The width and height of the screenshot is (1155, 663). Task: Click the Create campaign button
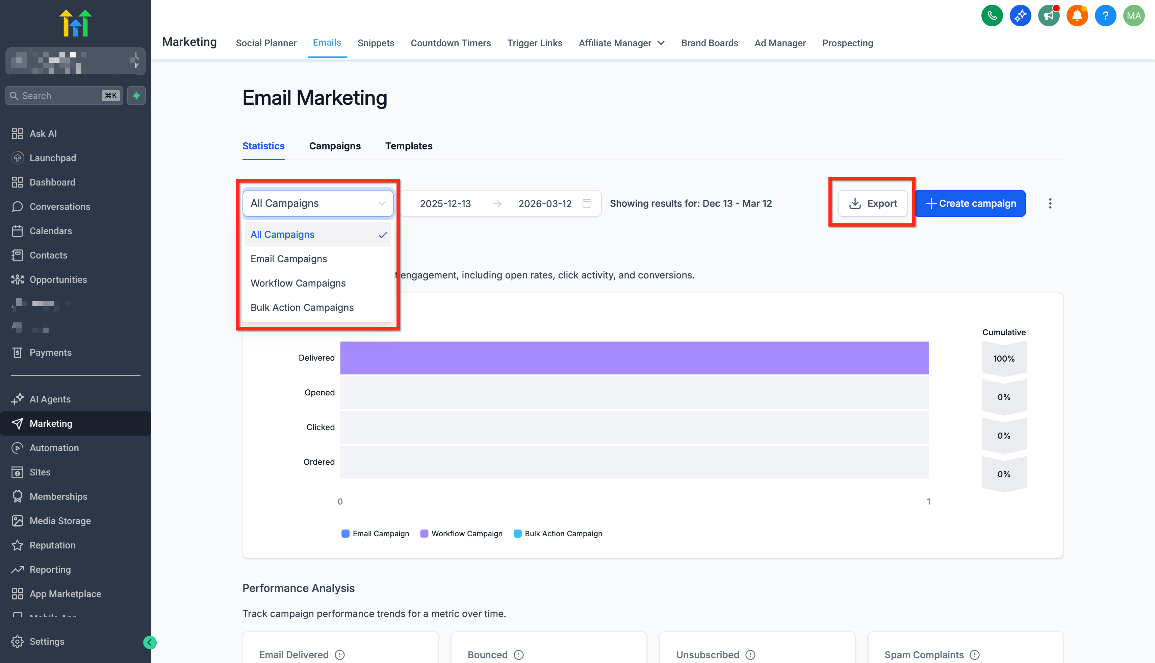tap(971, 203)
